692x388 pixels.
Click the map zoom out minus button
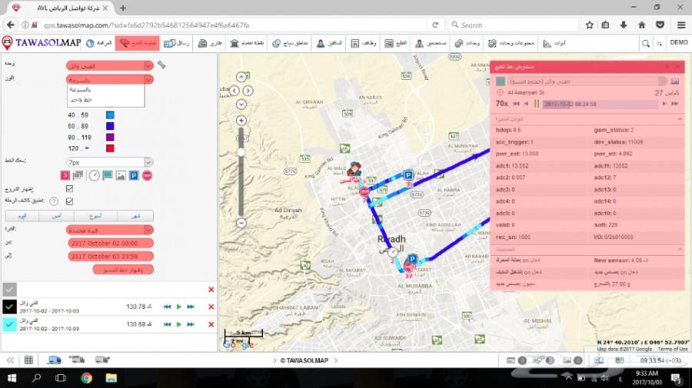(241, 223)
